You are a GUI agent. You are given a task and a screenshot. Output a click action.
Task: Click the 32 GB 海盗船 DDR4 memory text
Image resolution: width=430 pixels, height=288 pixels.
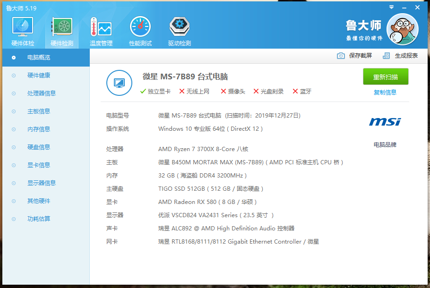coord(202,175)
